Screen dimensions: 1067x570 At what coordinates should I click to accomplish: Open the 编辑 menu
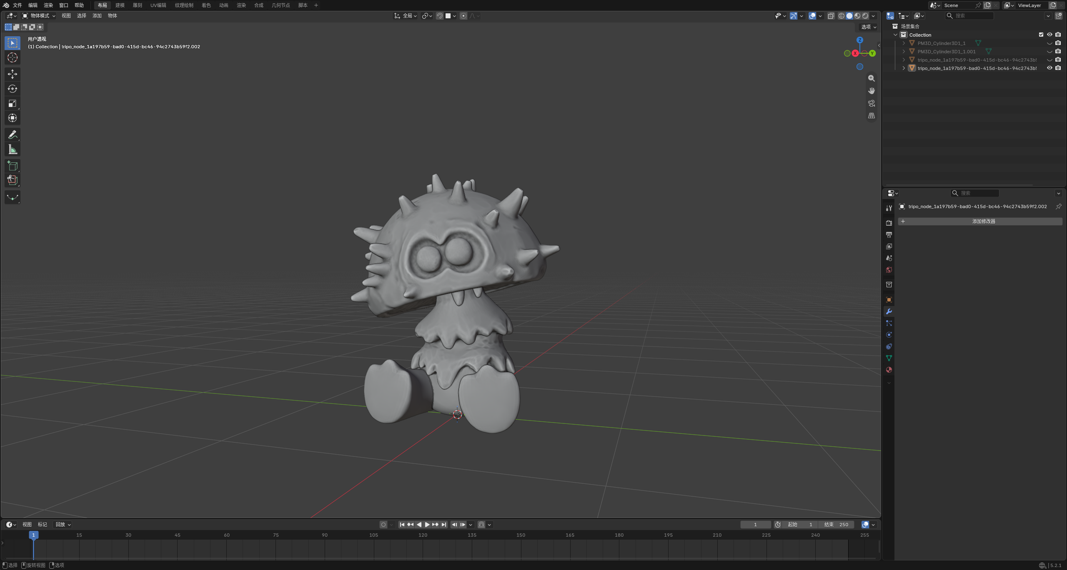point(33,5)
